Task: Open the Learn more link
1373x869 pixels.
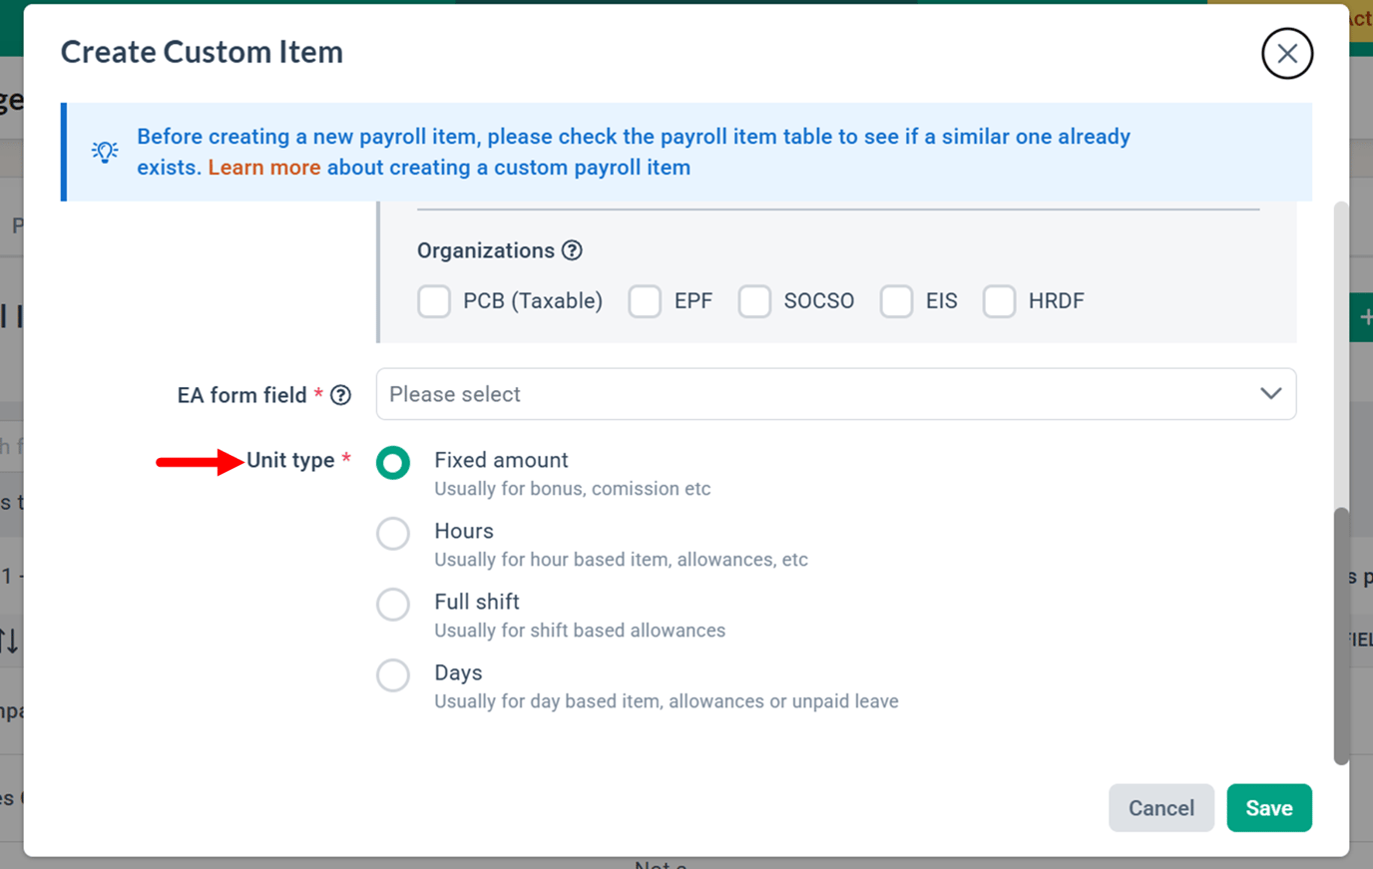Action: 264,168
